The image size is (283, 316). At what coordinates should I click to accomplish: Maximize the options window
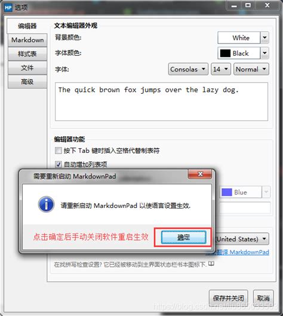point(248,5)
